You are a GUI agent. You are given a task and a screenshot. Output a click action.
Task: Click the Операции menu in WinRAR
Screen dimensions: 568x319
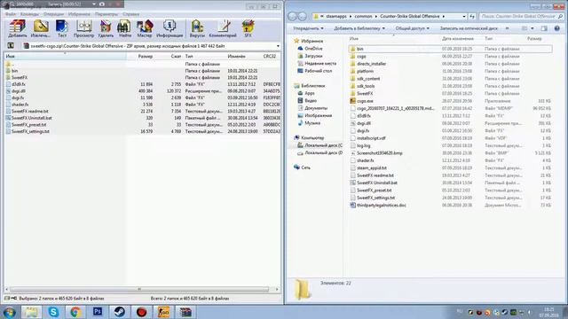53,14
